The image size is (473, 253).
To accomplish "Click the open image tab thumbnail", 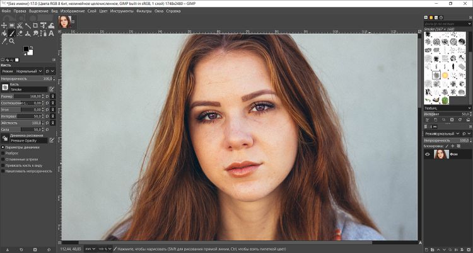I will pyautogui.click(x=64, y=22).
